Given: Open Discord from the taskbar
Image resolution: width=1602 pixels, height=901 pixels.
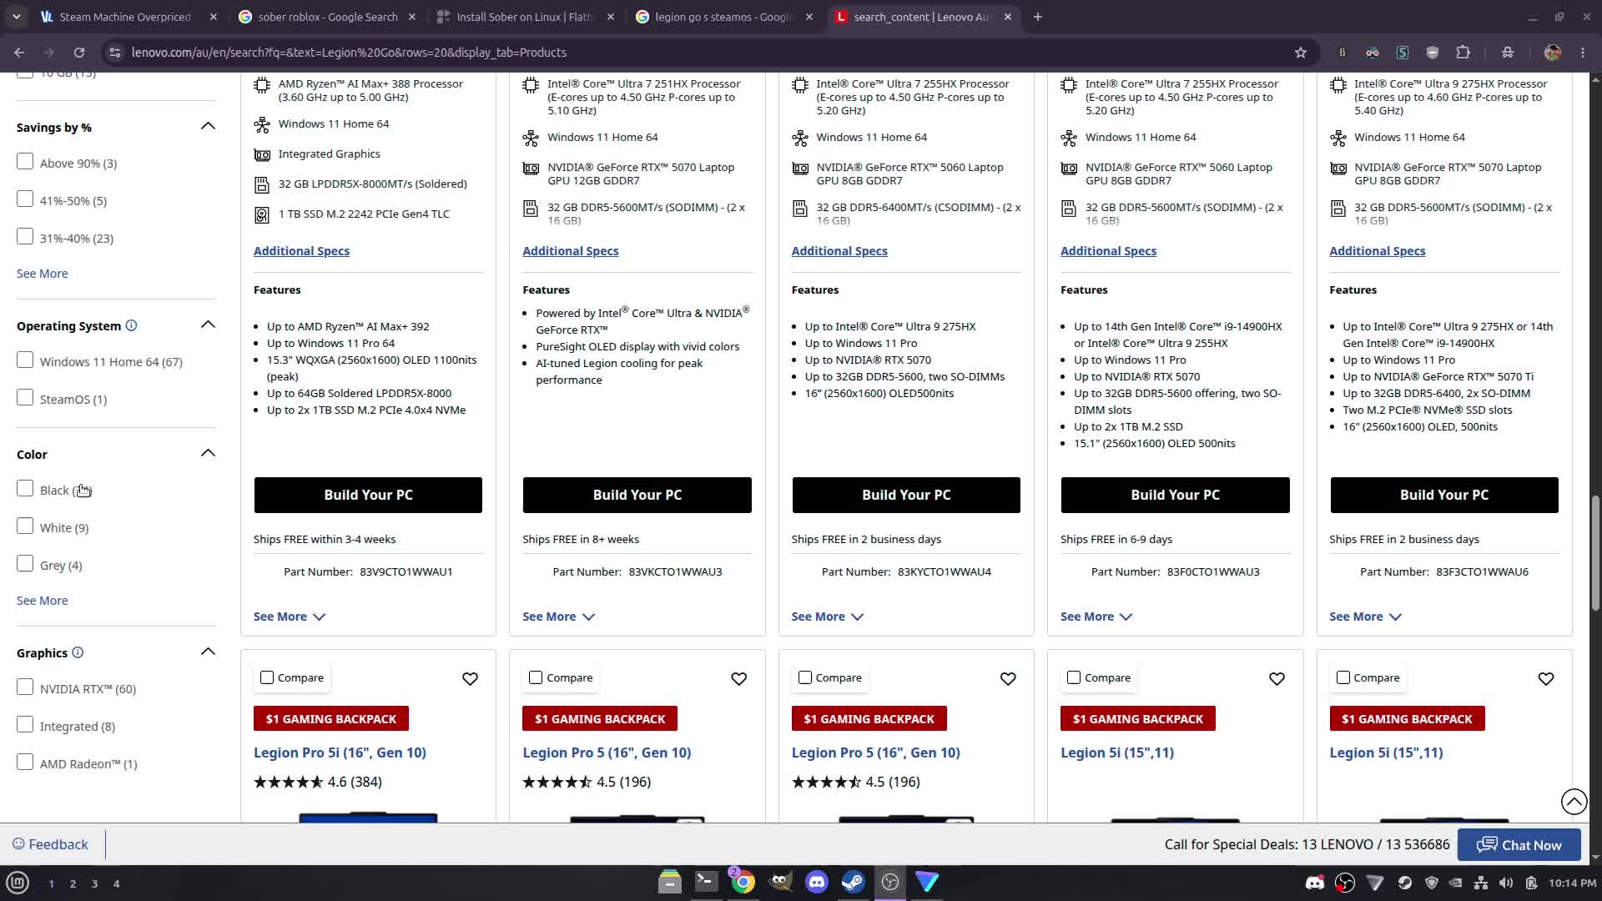Looking at the screenshot, I should point(817,883).
